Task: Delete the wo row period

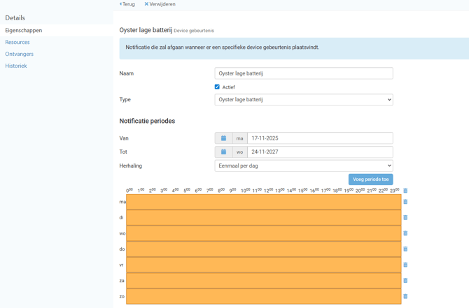Action: click(x=405, y=233)
